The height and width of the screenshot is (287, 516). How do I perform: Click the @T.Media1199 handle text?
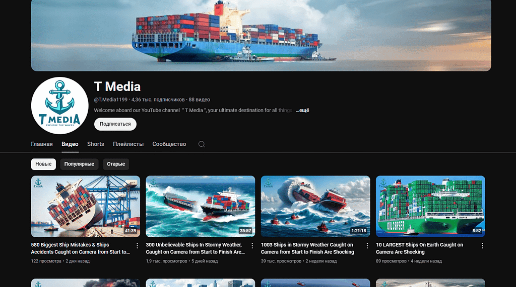[x=110, y=100]
